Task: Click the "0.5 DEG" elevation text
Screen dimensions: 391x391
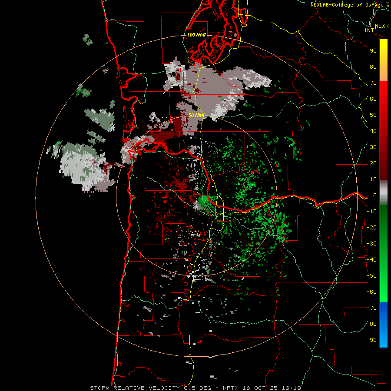Action: point(198,388)
